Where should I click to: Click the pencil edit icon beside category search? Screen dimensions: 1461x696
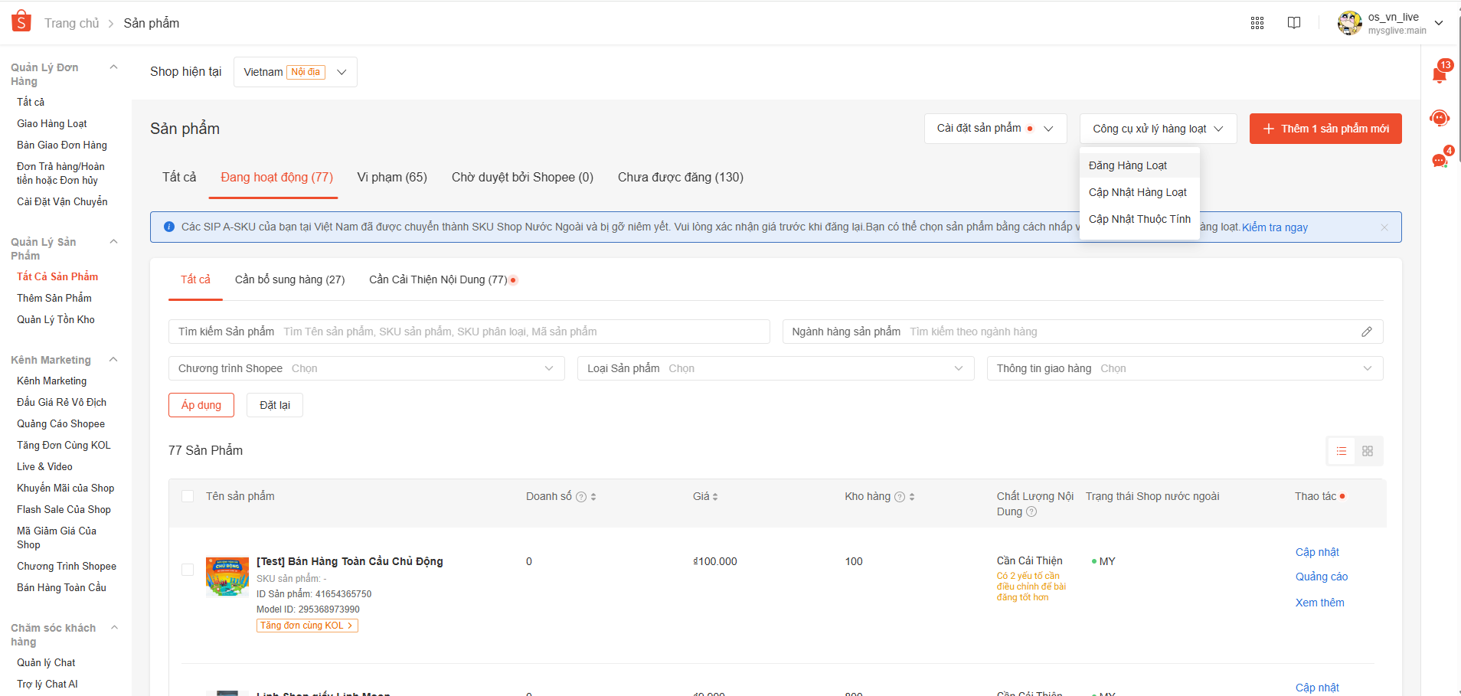point(1368,332)
